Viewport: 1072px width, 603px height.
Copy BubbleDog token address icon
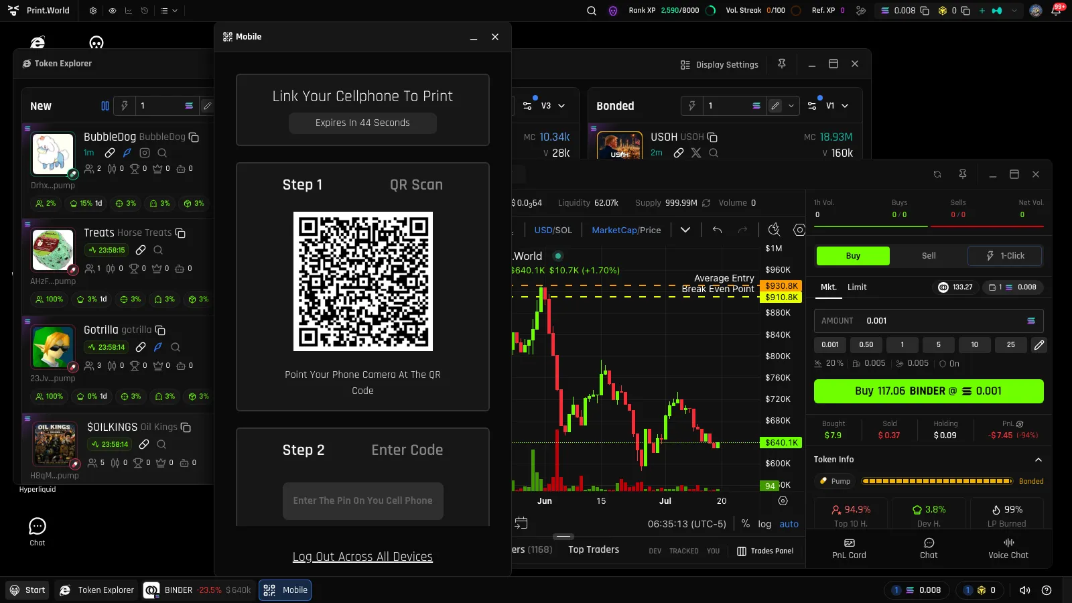click(x=194, y=137)
